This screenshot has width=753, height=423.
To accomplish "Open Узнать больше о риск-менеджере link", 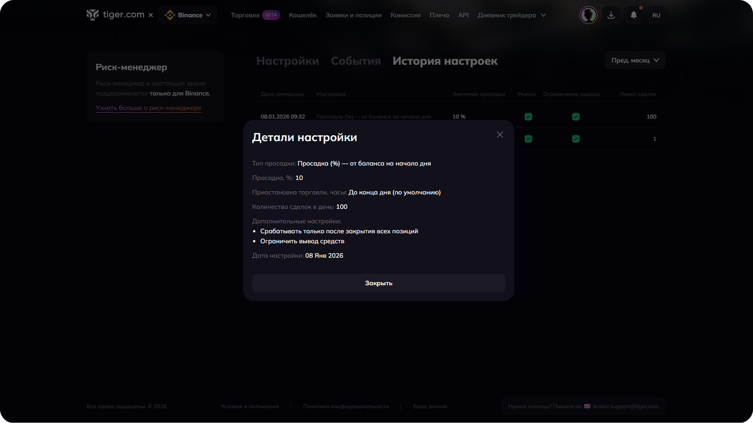I will click(148, 108).
